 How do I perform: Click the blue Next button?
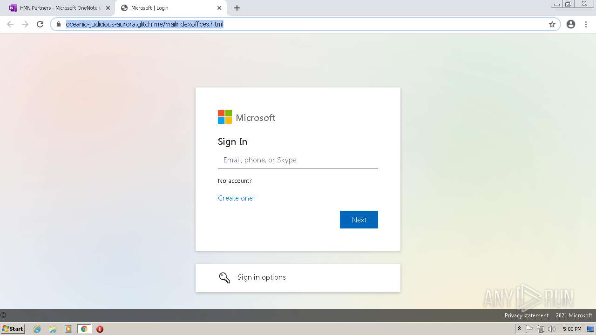(x=359, y=220)
